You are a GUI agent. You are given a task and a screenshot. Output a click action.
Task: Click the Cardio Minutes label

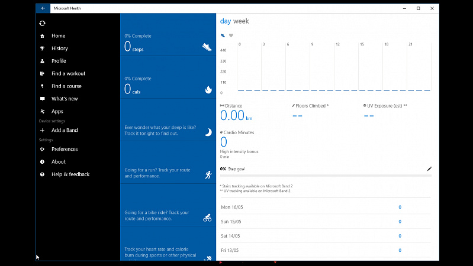[237, 132]
